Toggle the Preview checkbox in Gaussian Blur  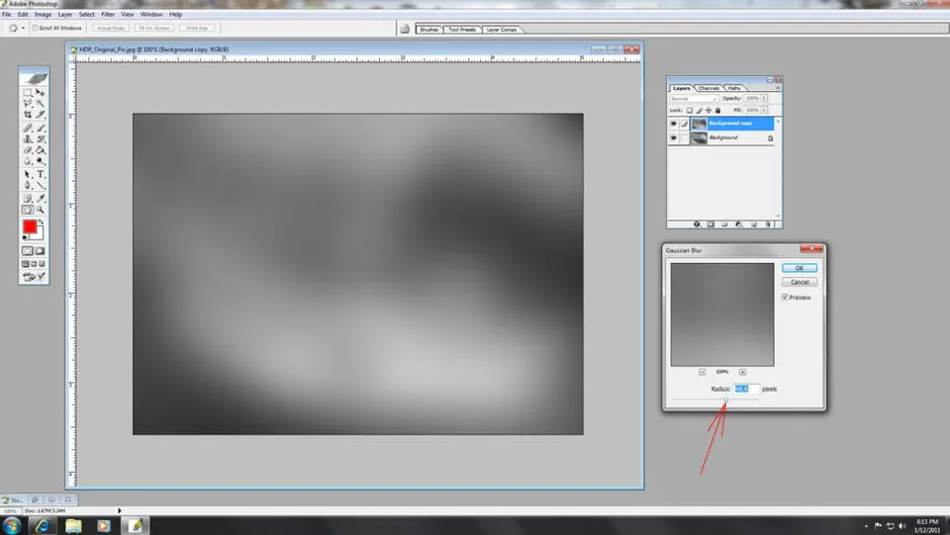coord(785,297)
